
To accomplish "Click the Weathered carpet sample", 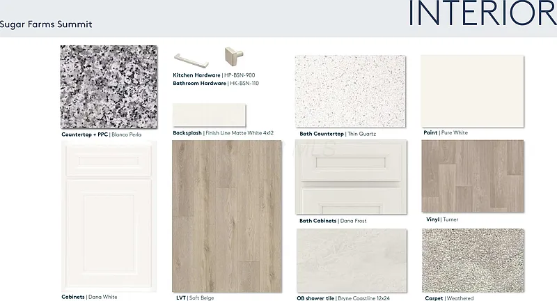I will pyautogui.click(x=473, y=261).
